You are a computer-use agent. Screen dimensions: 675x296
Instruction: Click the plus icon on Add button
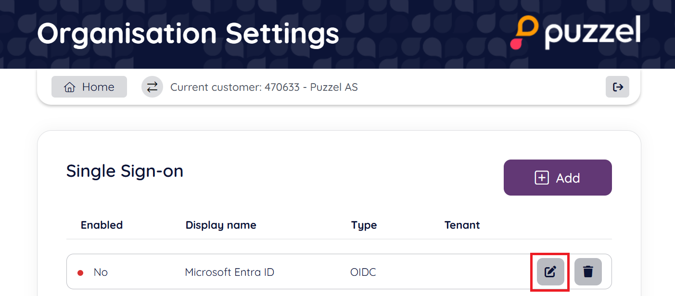click(542, 178)
